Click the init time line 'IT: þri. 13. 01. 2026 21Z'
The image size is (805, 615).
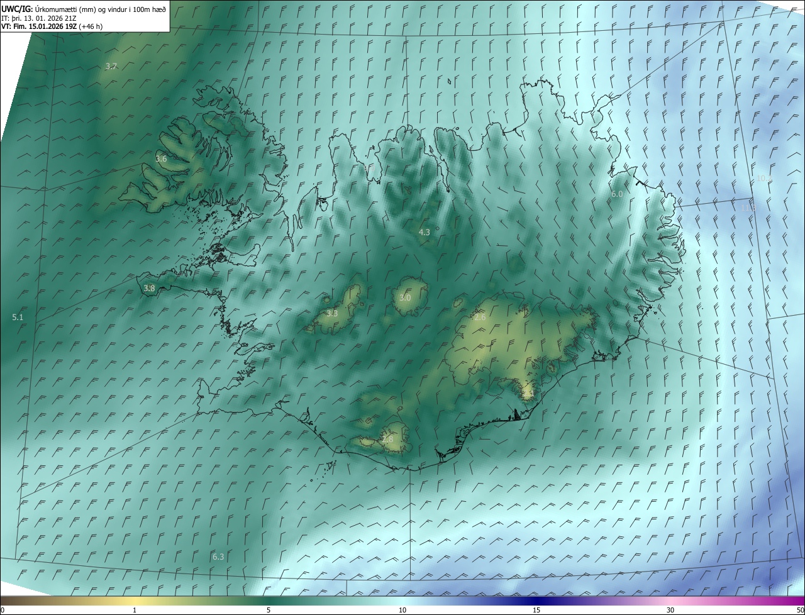[38, 18]
